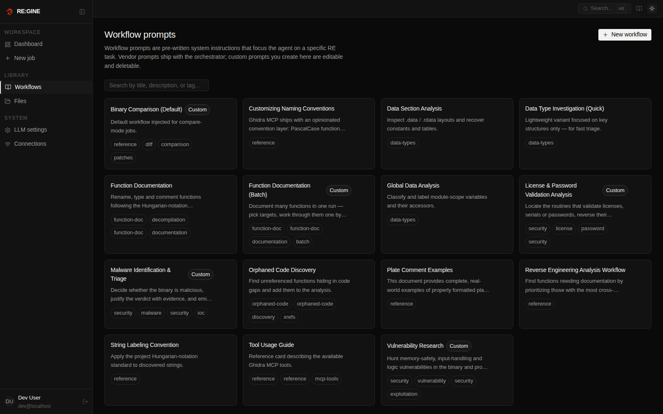Open Malware Identification & Triage card

[170, 294]
